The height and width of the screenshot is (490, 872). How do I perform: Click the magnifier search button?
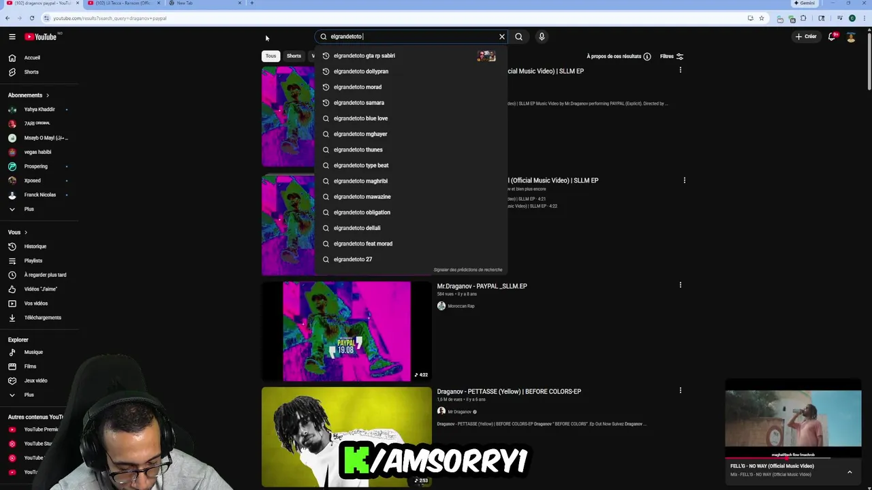tap(519, 37)
